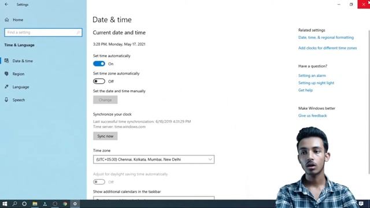The height and width of the screenshot is (208, 370).
Task: Click the search magnifier in Find a setting
Action: [x=78, y=32]
